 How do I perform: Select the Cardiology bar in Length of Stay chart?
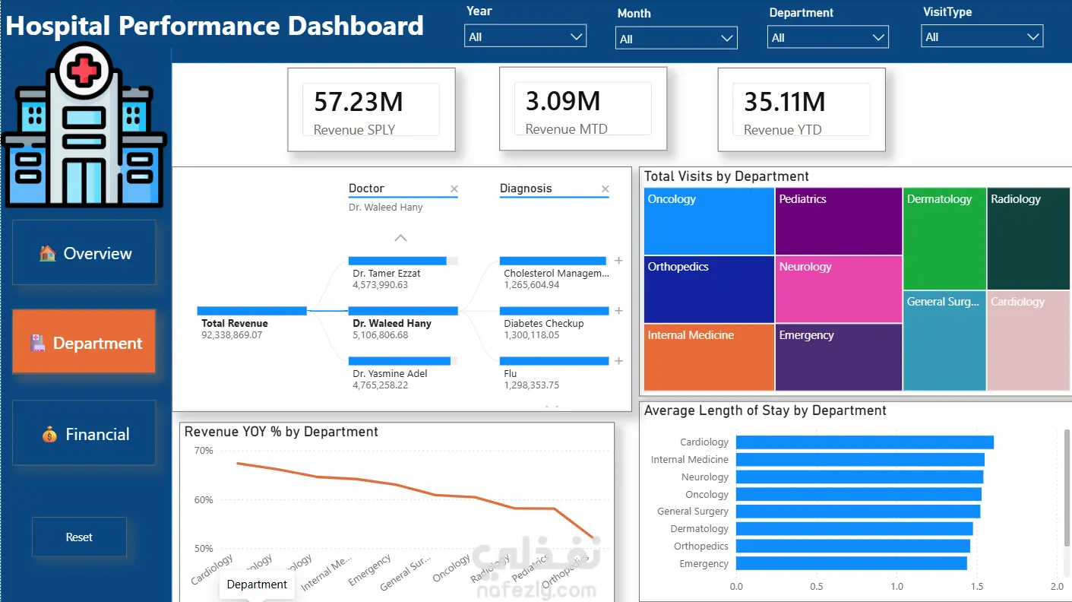(x=865, y=442)
